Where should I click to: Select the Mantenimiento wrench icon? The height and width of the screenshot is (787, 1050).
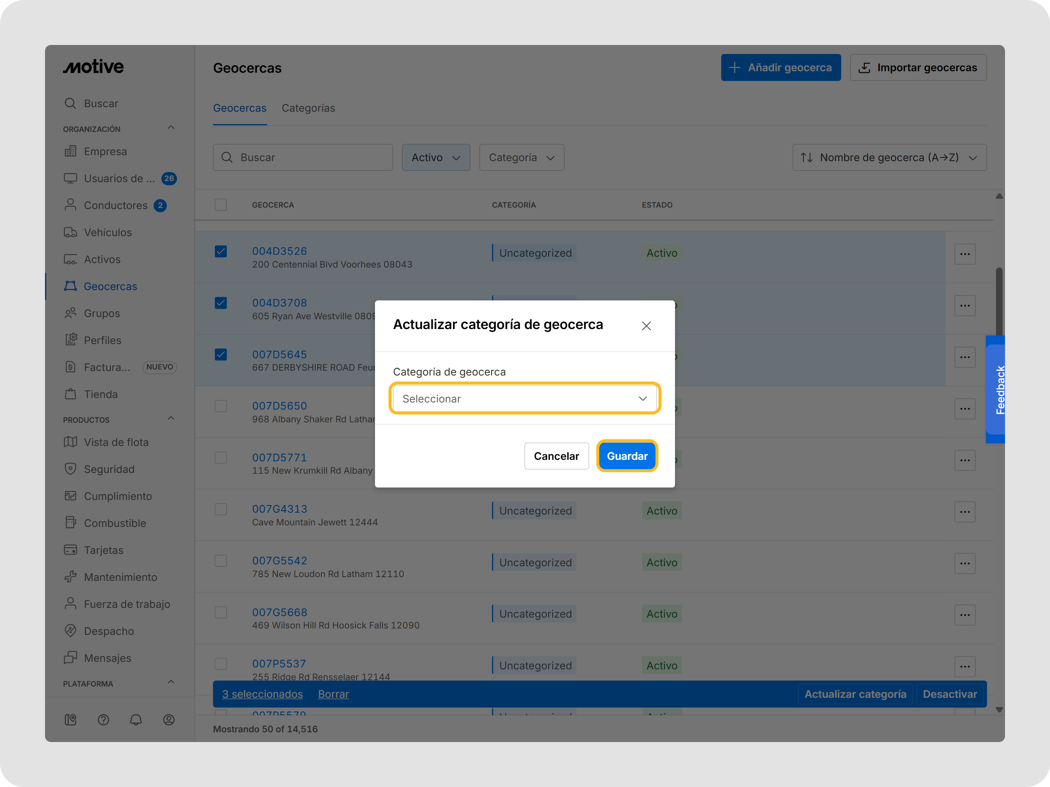point(71,577)
